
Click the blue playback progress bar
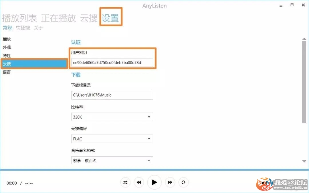[154, 170]
